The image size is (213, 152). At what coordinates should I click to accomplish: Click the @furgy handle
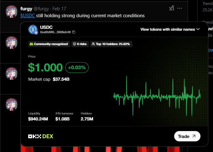coord(41,9)
